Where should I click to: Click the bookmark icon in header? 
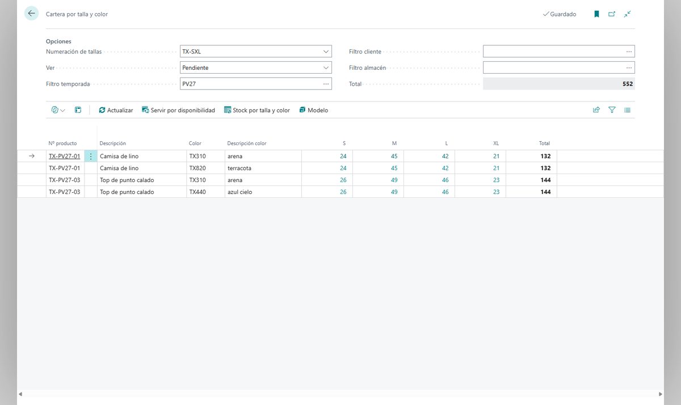click(596, 14)
